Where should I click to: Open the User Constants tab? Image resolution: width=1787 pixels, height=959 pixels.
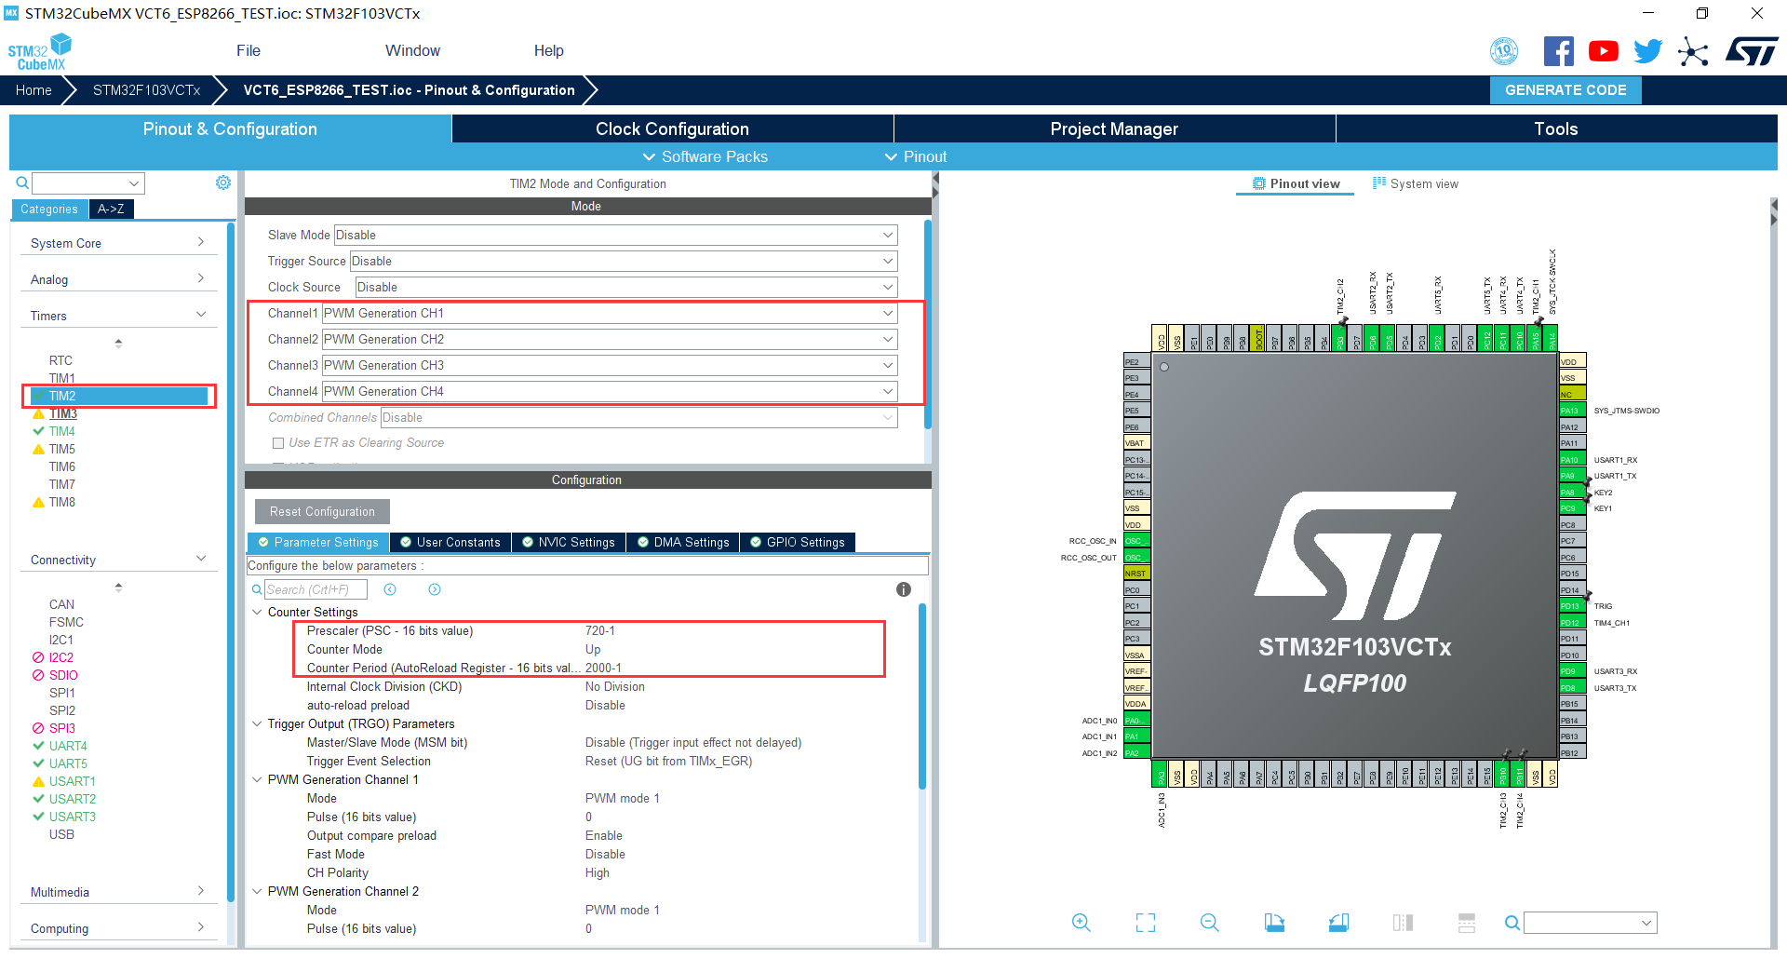click(450, 542)
